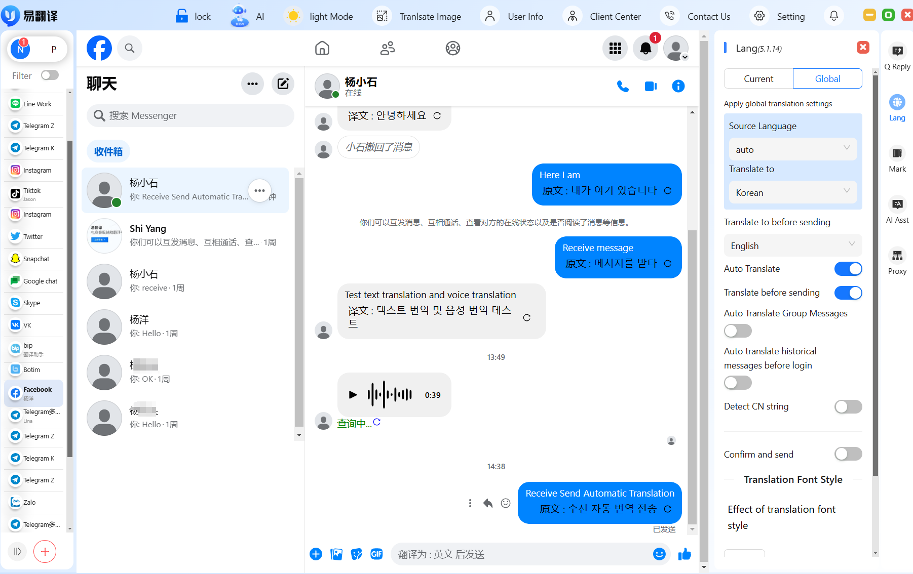913x574 pixels.
Task: Reply to last sent message
Action: [488, 503]
